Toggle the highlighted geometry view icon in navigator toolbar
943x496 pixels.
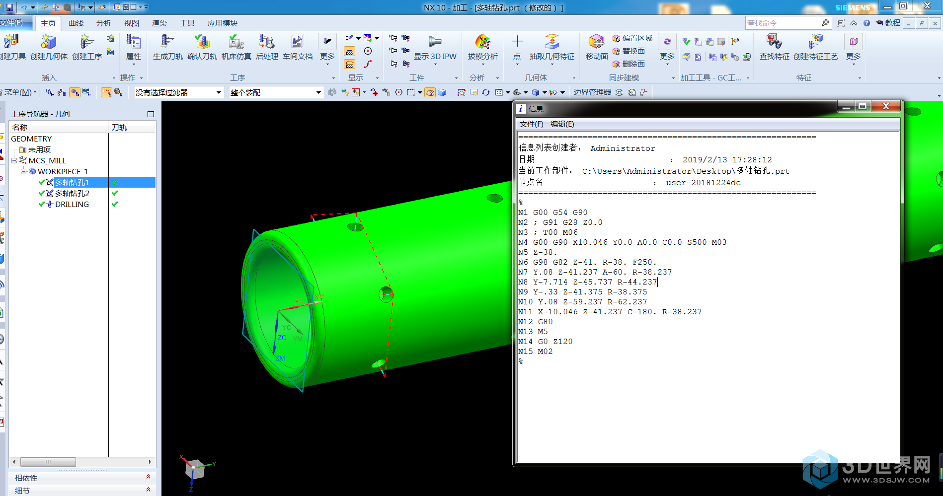click(75, 92)
